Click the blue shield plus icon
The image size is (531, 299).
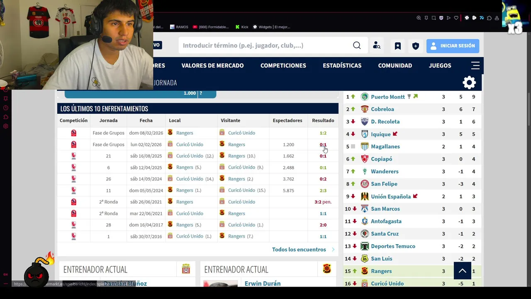click(416, 46)
